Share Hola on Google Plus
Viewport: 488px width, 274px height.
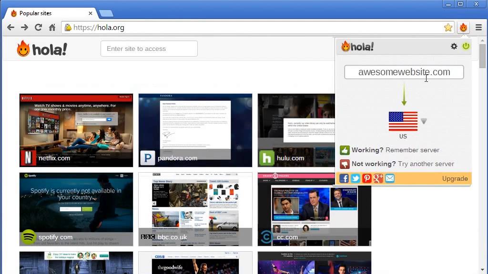(378, 178)
